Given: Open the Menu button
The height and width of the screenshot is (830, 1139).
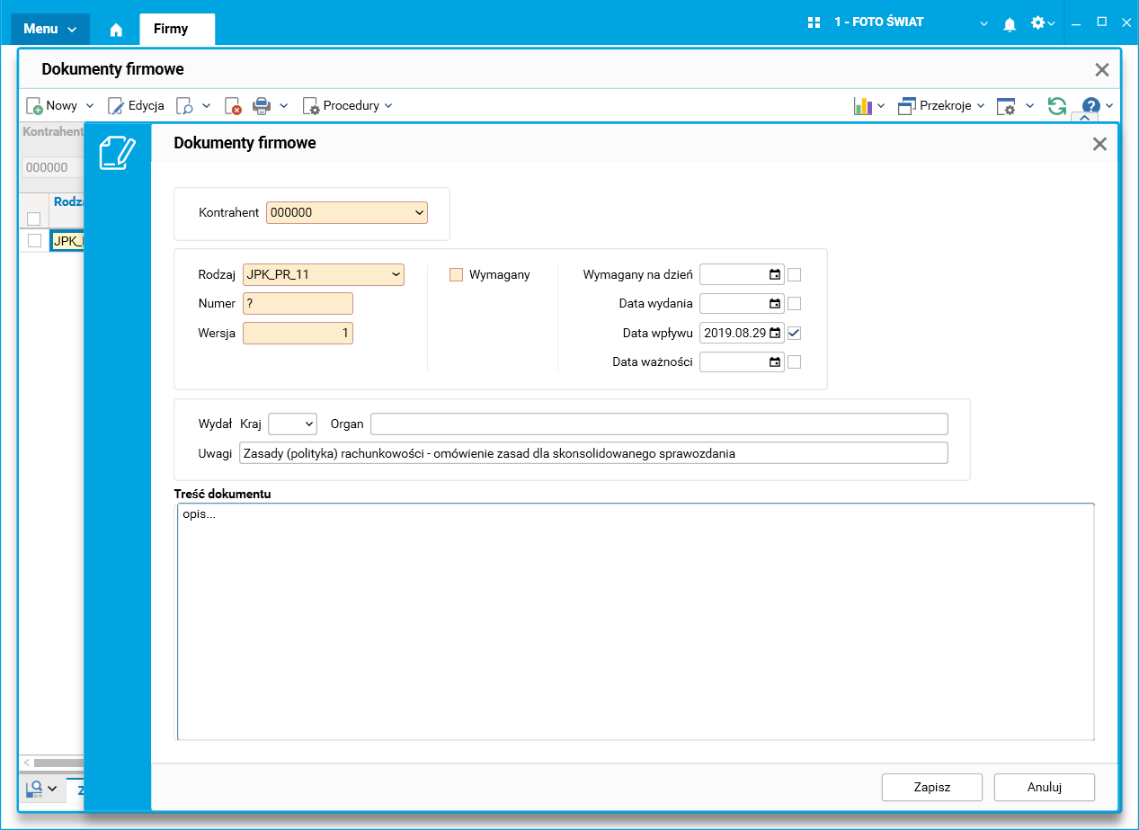Looking at the screenshot, I should coord(50,29).
